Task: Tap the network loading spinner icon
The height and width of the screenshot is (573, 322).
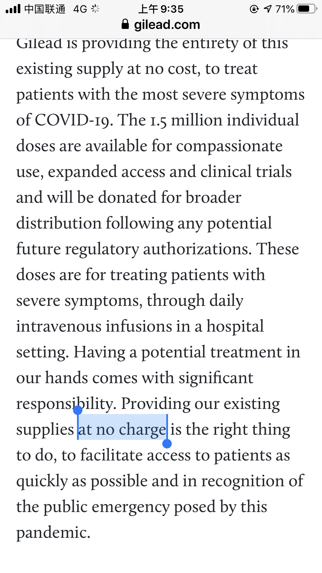Action: click(95, 9)
